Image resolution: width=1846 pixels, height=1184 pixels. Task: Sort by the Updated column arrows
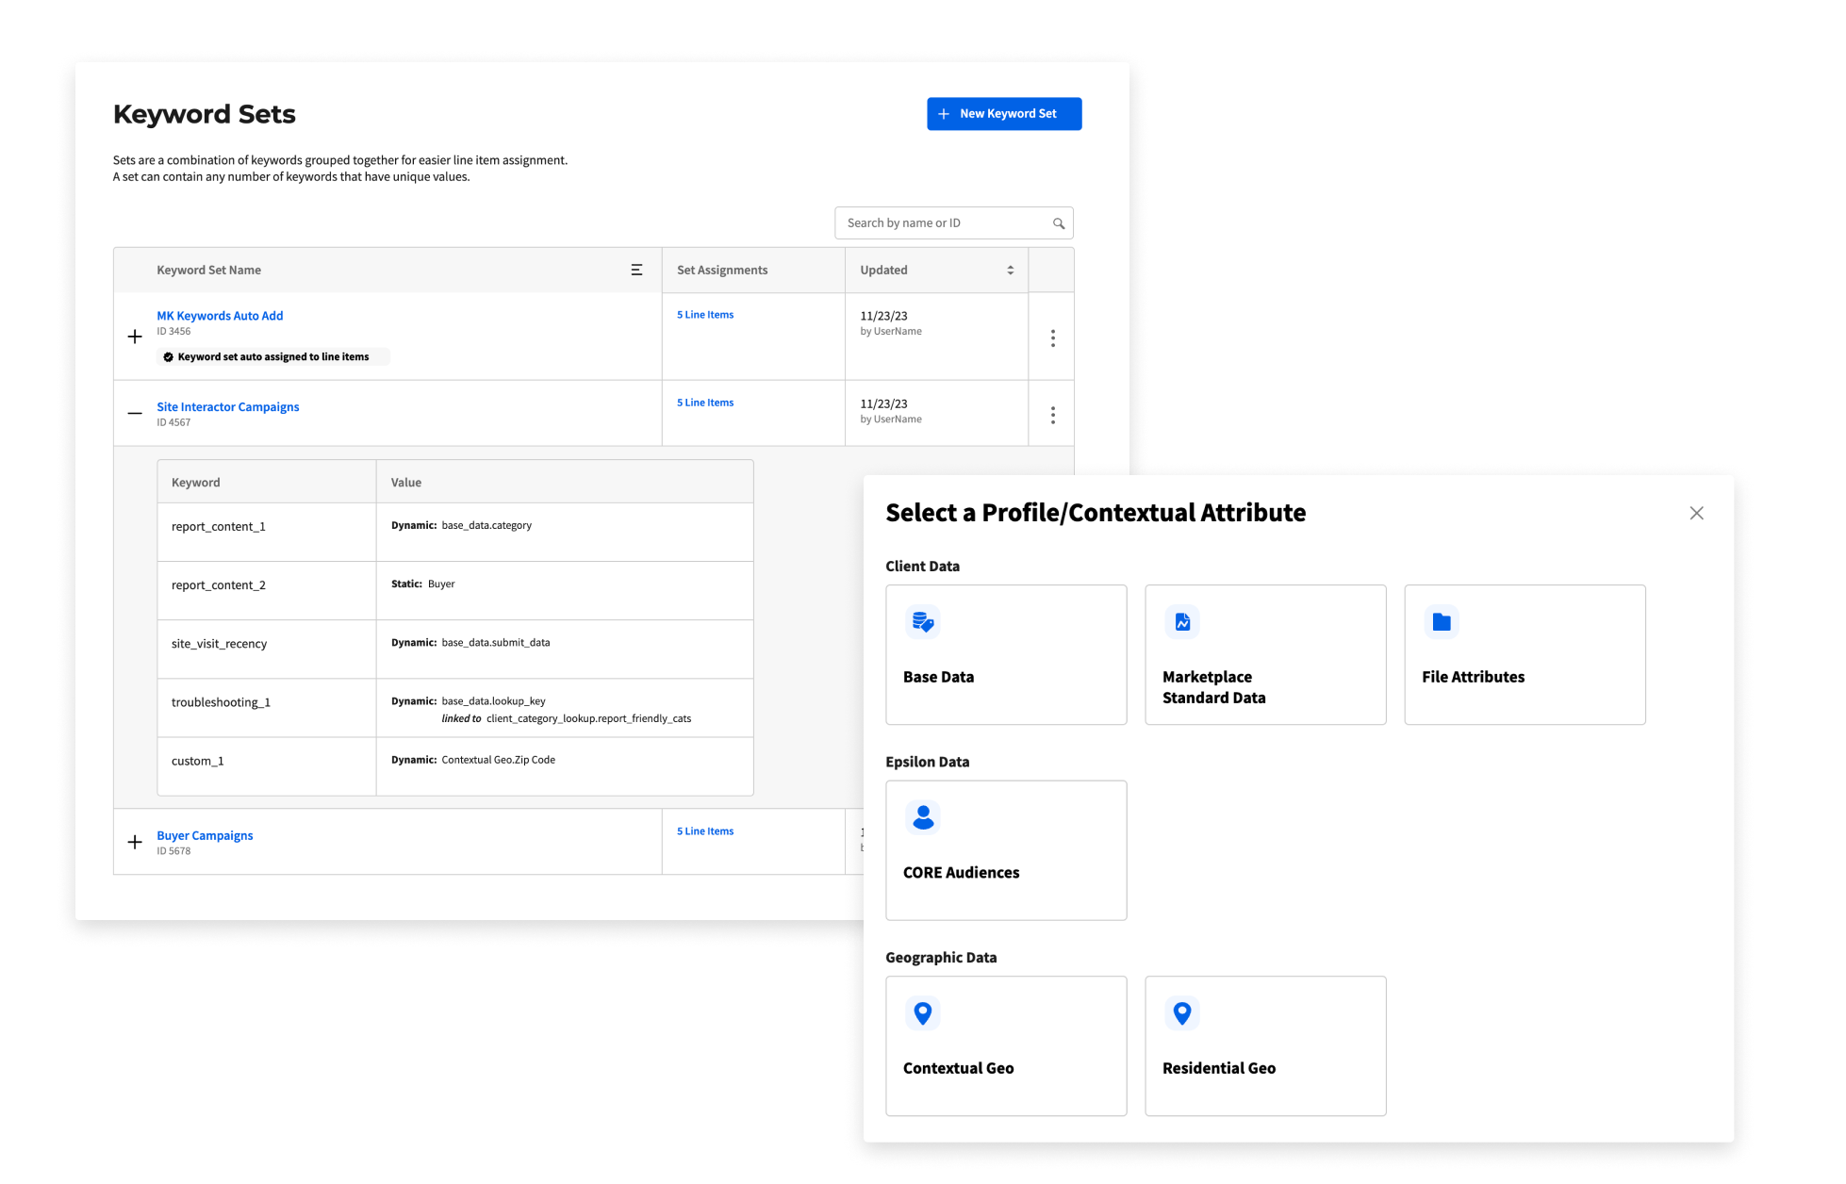(x=1010, y=270)
